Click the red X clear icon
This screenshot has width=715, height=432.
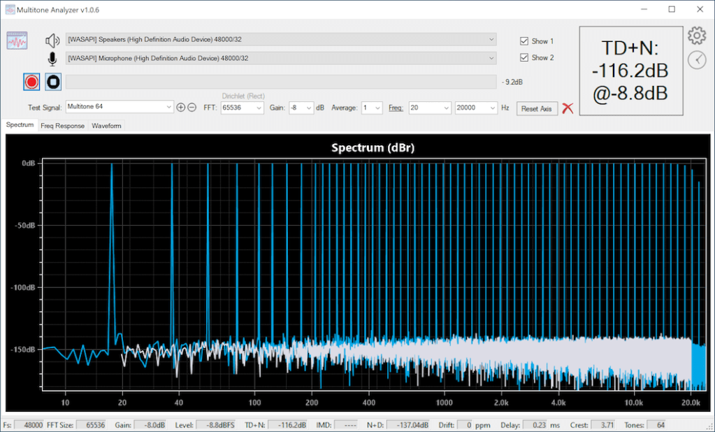coord(568,108)
